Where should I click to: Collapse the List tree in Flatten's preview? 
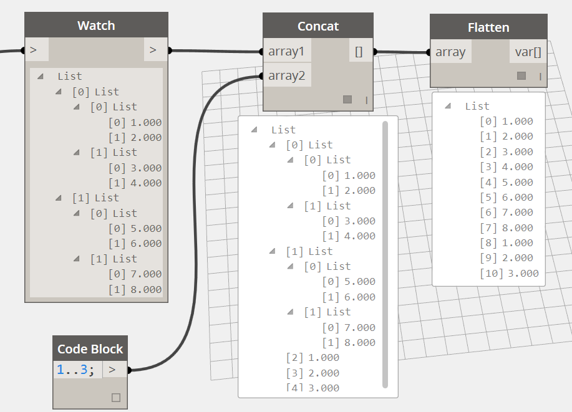[448, 105]
